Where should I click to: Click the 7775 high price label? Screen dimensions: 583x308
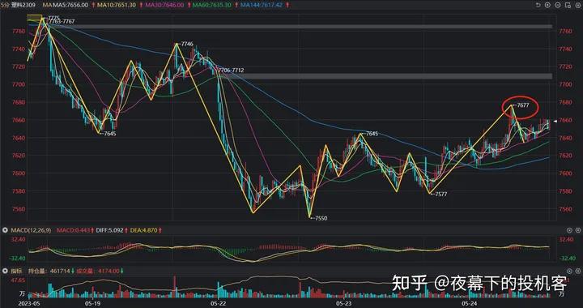click(x=53, y=18)
